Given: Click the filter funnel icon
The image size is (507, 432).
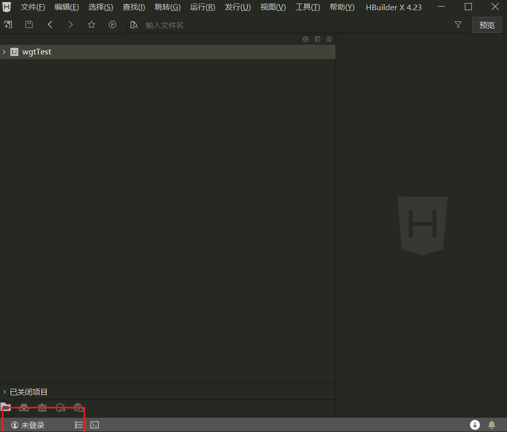Looking at the screenshot, I should tap(458, 24).
